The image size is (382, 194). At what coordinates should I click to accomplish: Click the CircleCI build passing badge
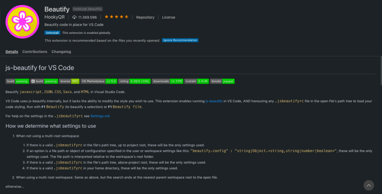(44, 81)
